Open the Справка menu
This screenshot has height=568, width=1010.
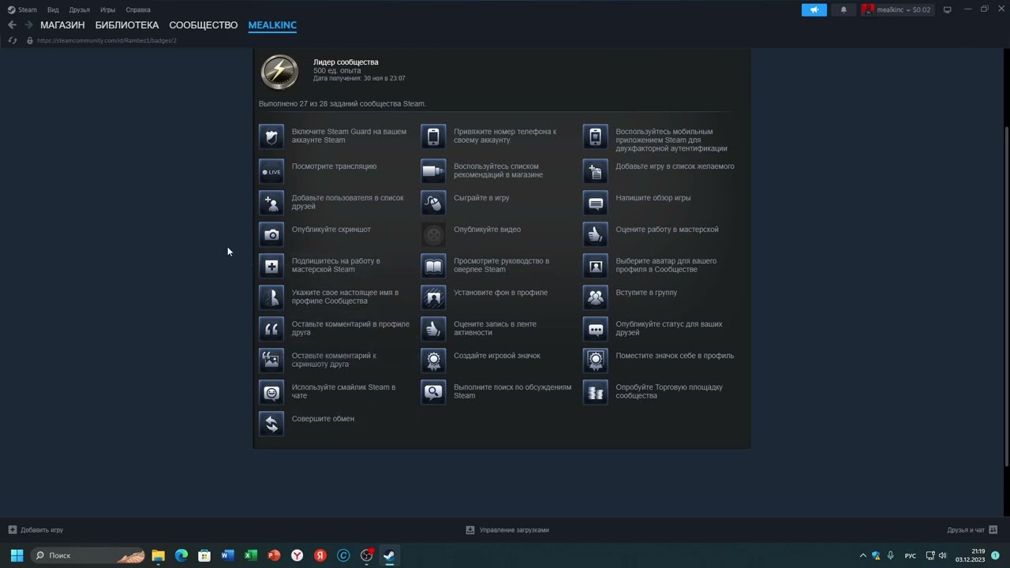(x=138, y=9)
